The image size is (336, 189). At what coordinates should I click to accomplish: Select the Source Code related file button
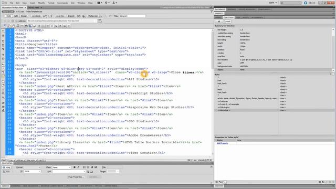(x=8, y=12)
